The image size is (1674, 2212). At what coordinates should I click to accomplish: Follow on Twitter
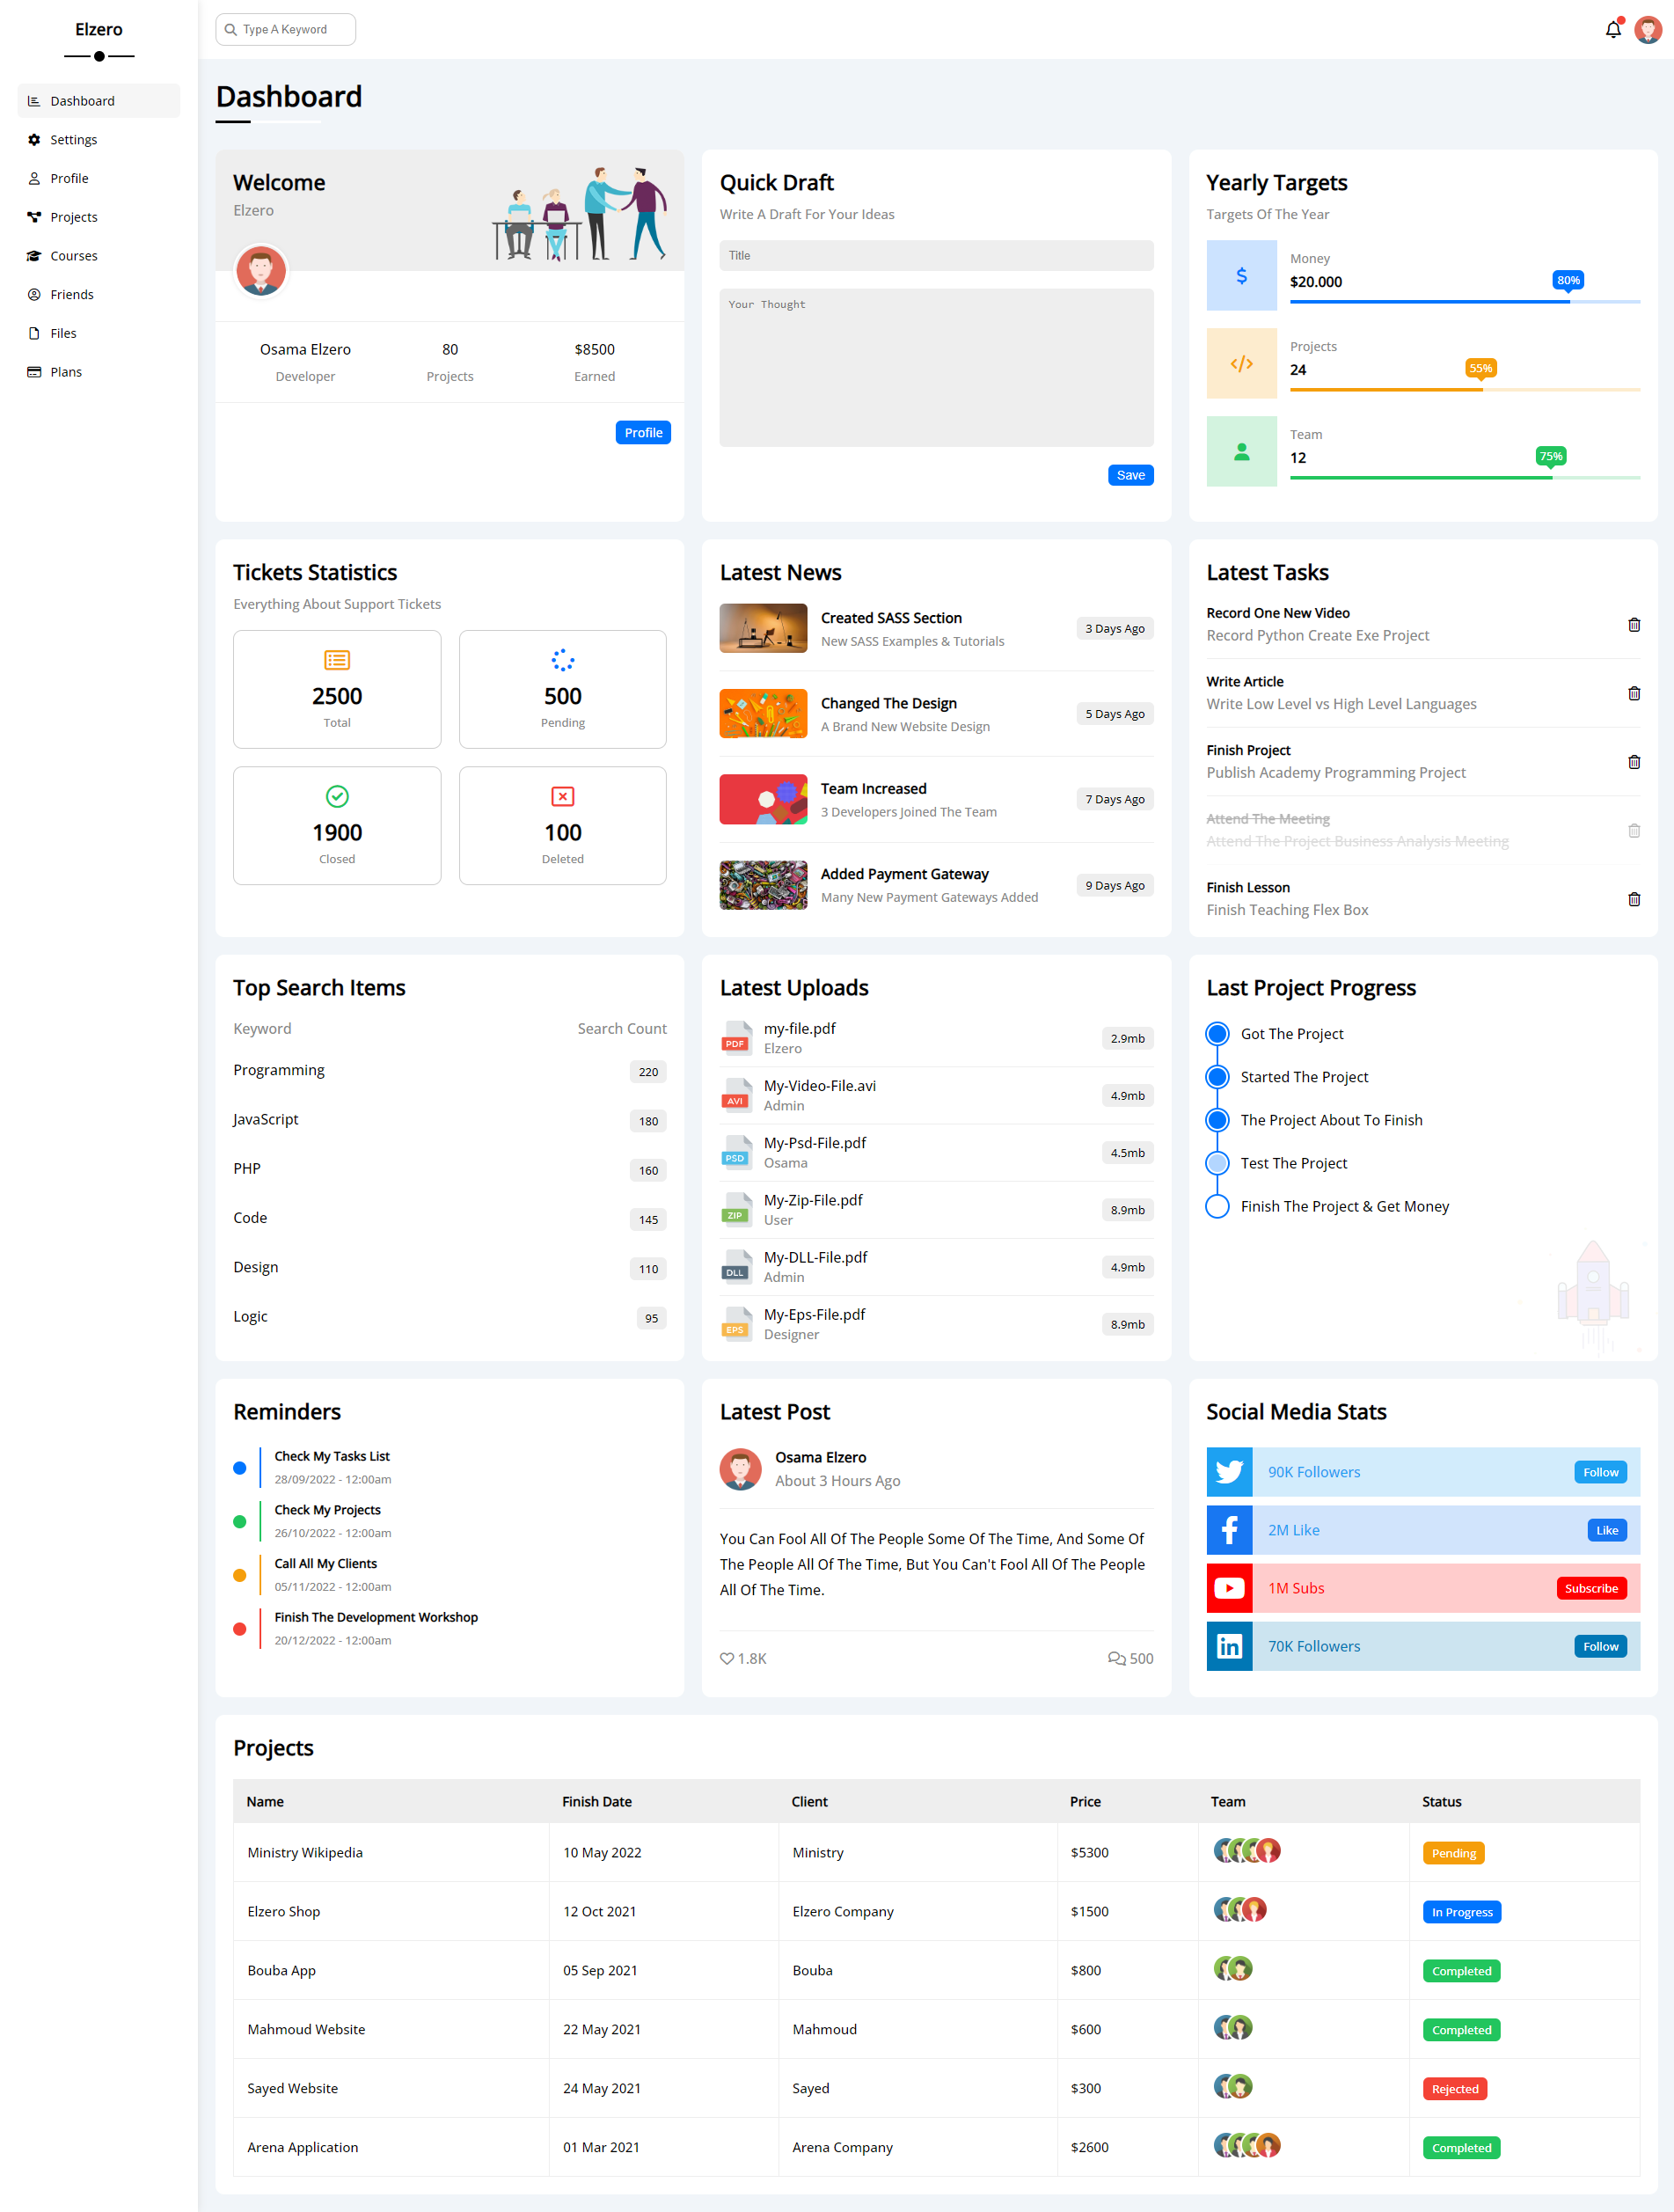[x=1600, y=1472]
